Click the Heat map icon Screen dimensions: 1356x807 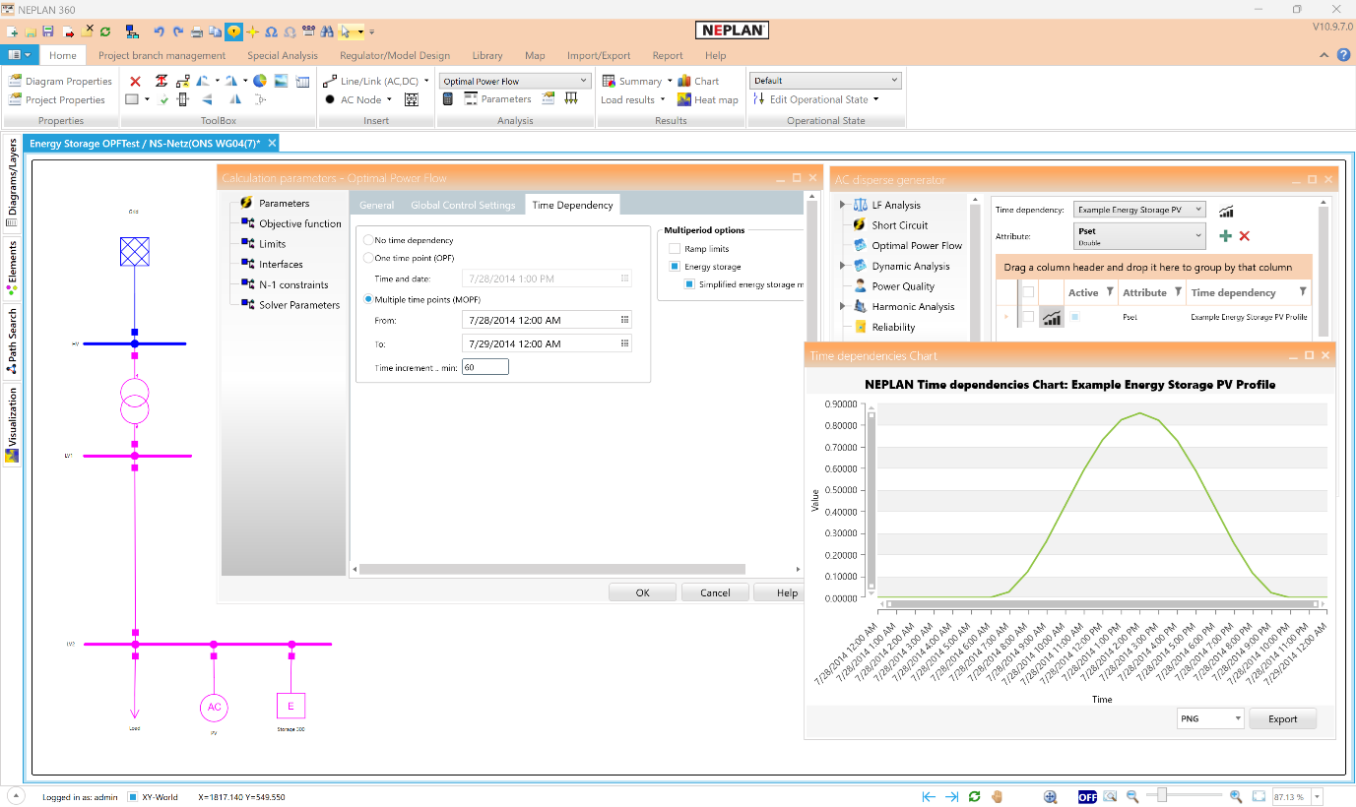[x=684, y=99]
